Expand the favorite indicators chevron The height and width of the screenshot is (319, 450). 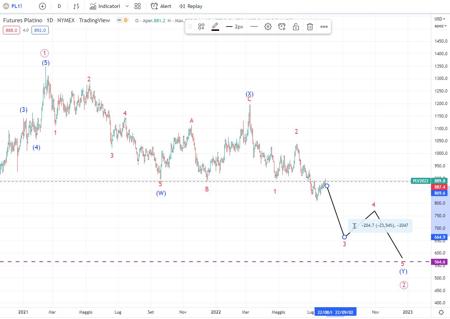pyautogui.click(x=127, y=6)
